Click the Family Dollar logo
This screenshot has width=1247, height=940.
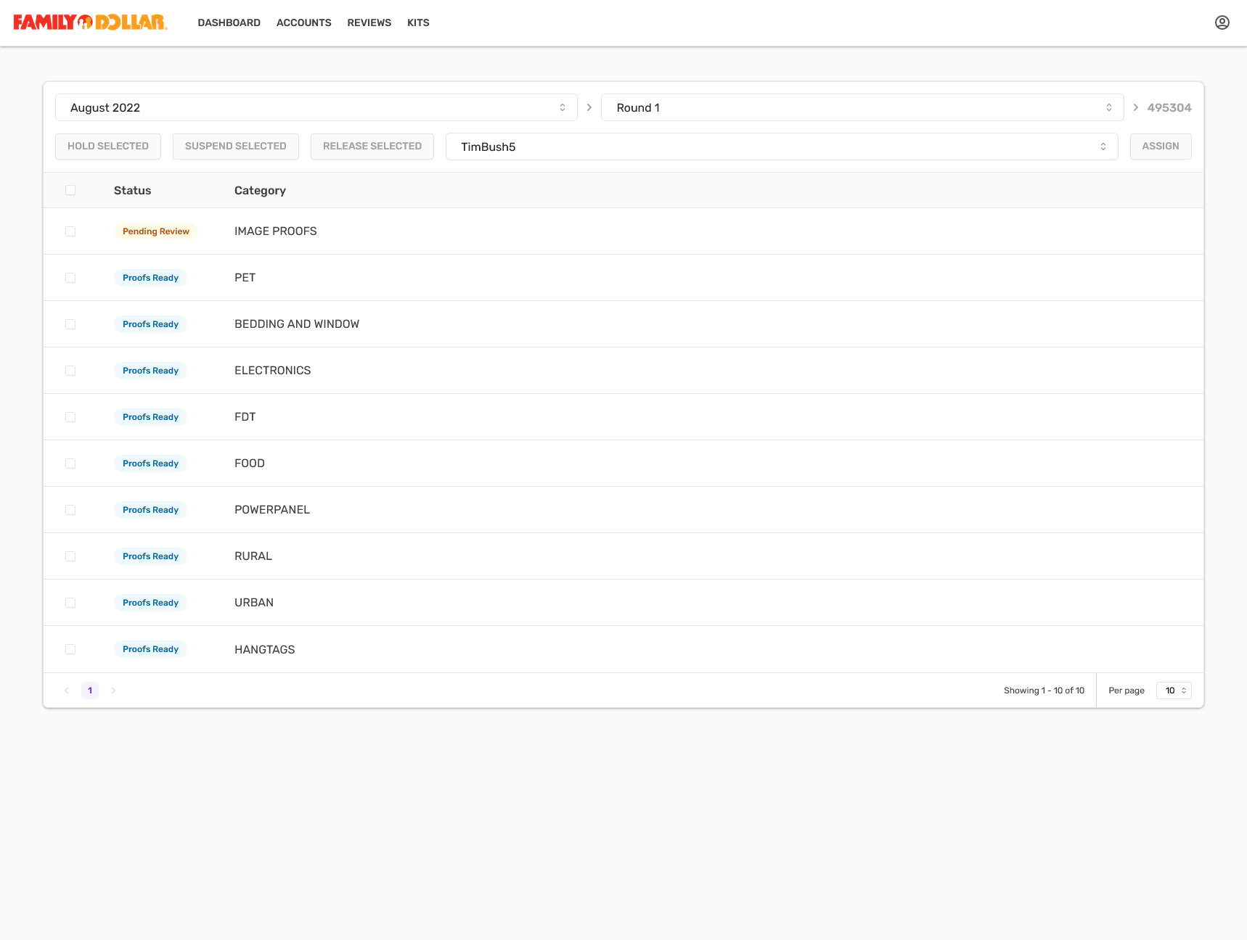tap(90, 22)
